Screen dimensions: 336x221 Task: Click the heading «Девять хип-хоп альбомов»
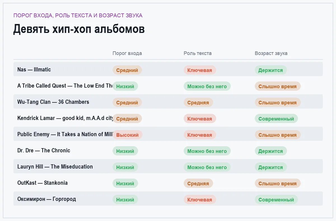(x=79, y=29)
